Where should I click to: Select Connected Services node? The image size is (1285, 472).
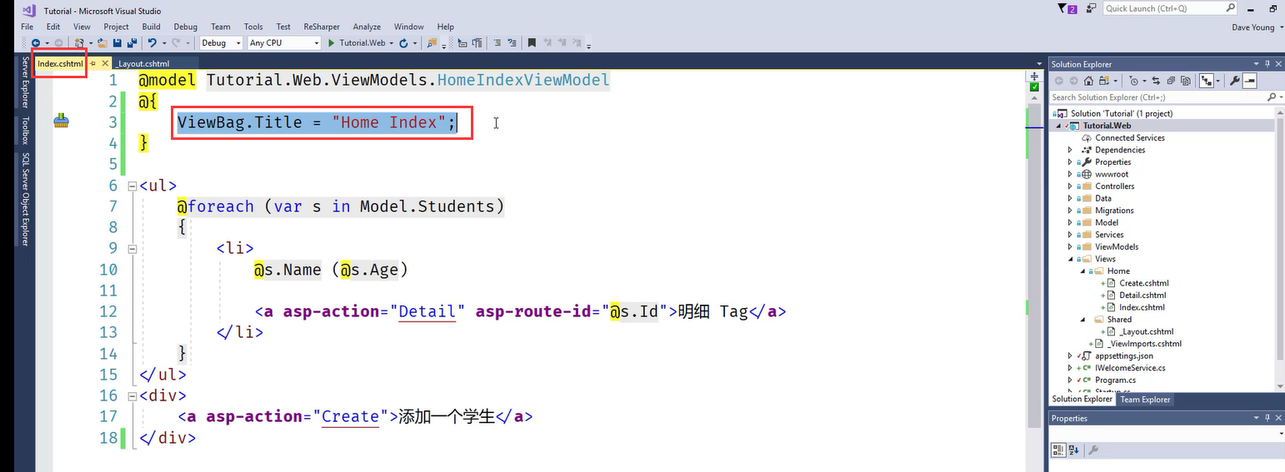point(1130,138)
